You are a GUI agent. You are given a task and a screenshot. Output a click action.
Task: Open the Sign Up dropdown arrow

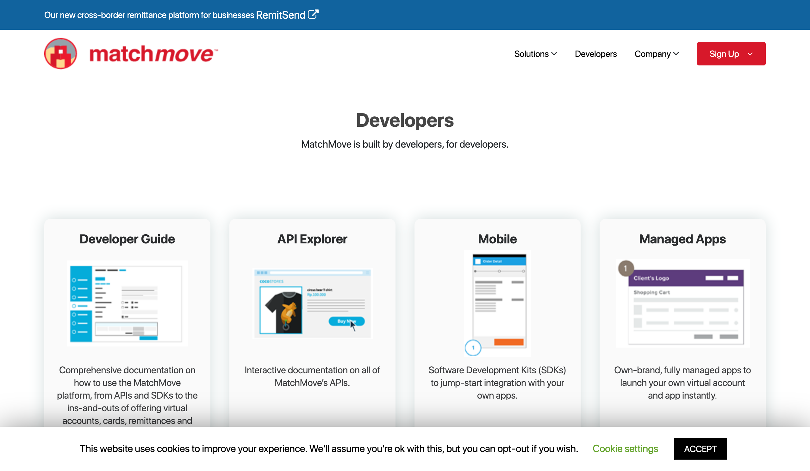[x=750, y=54]
